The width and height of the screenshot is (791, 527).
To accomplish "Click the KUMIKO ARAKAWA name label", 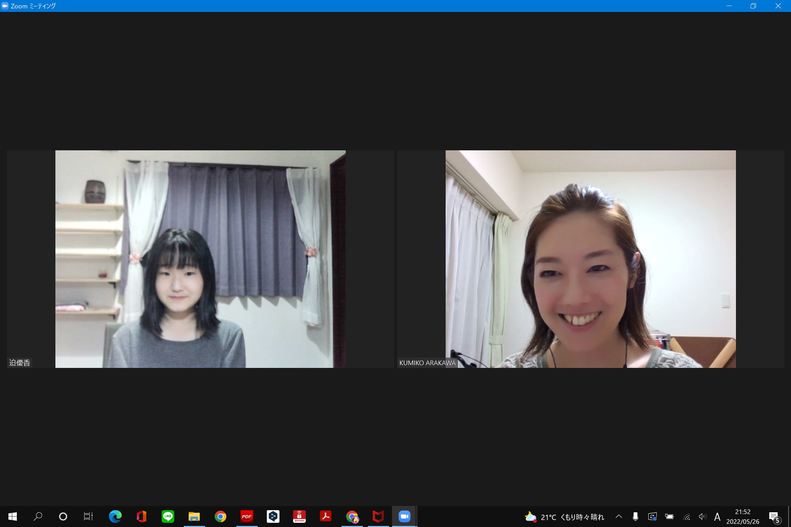I will [427, 363].
